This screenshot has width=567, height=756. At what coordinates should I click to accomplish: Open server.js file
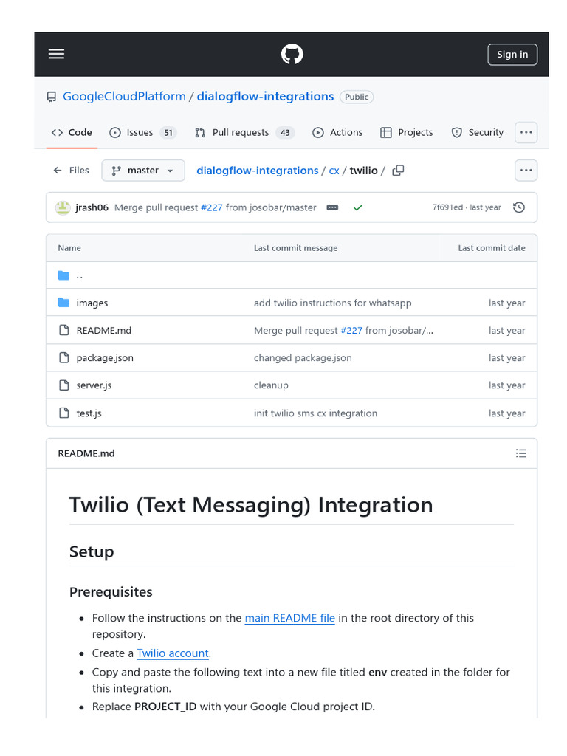point(94,385)
